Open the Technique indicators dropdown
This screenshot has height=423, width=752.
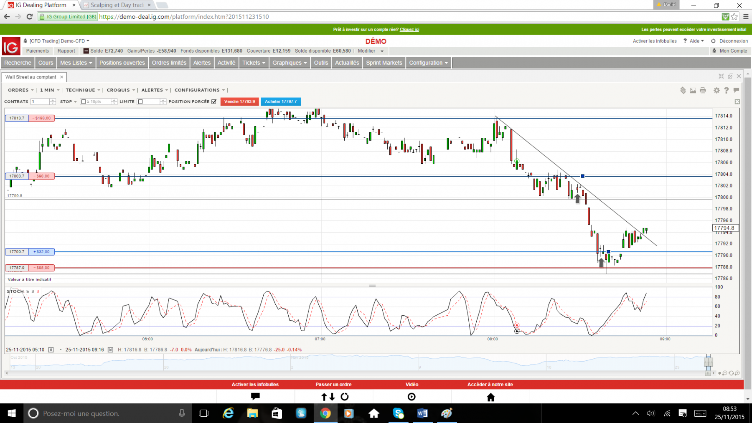[83, 90]
